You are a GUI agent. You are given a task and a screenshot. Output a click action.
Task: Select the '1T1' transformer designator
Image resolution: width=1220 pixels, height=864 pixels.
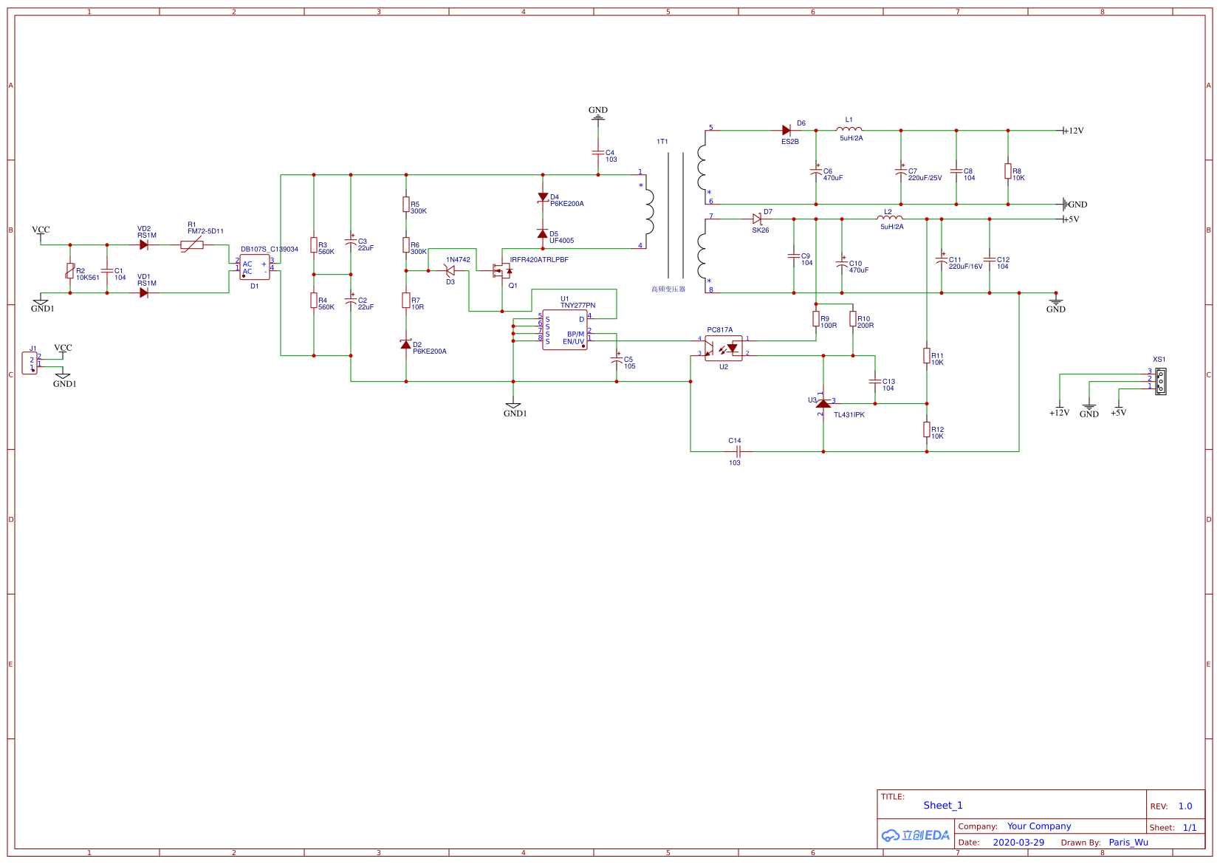tap(662, 142)
